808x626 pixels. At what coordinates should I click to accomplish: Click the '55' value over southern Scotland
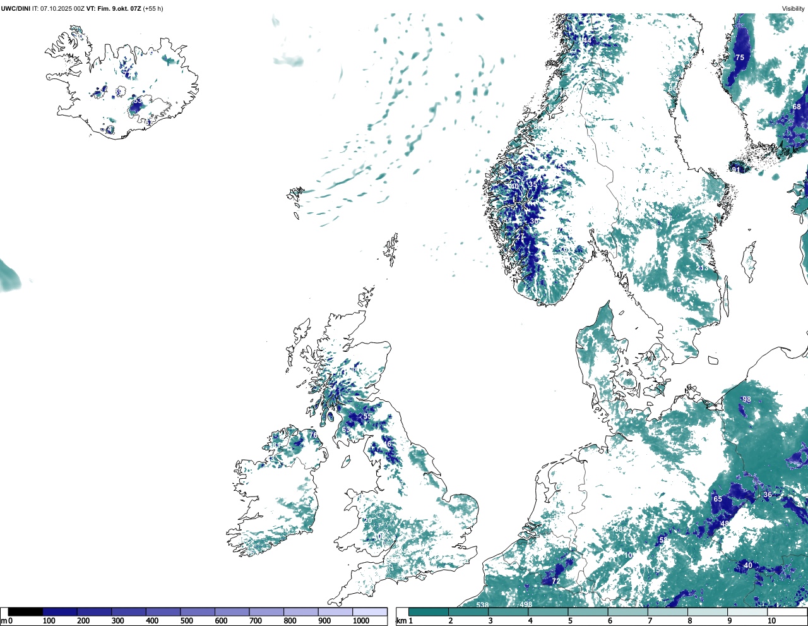(x=367, y=416)
